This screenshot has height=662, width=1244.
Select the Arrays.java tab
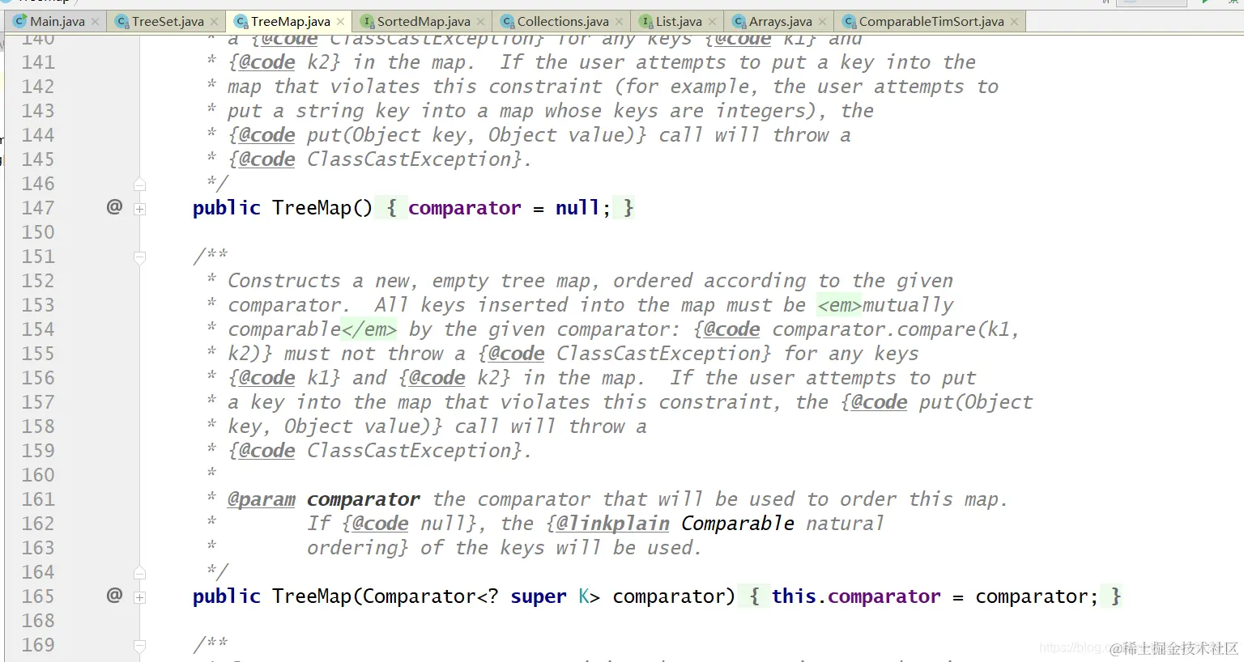click(x=780, y=21)
